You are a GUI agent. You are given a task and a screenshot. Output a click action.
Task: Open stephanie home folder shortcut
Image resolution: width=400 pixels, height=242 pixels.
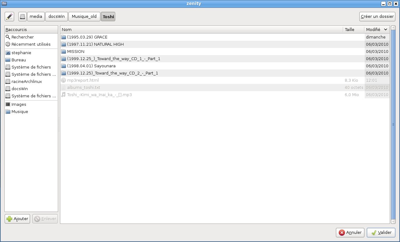21,53
